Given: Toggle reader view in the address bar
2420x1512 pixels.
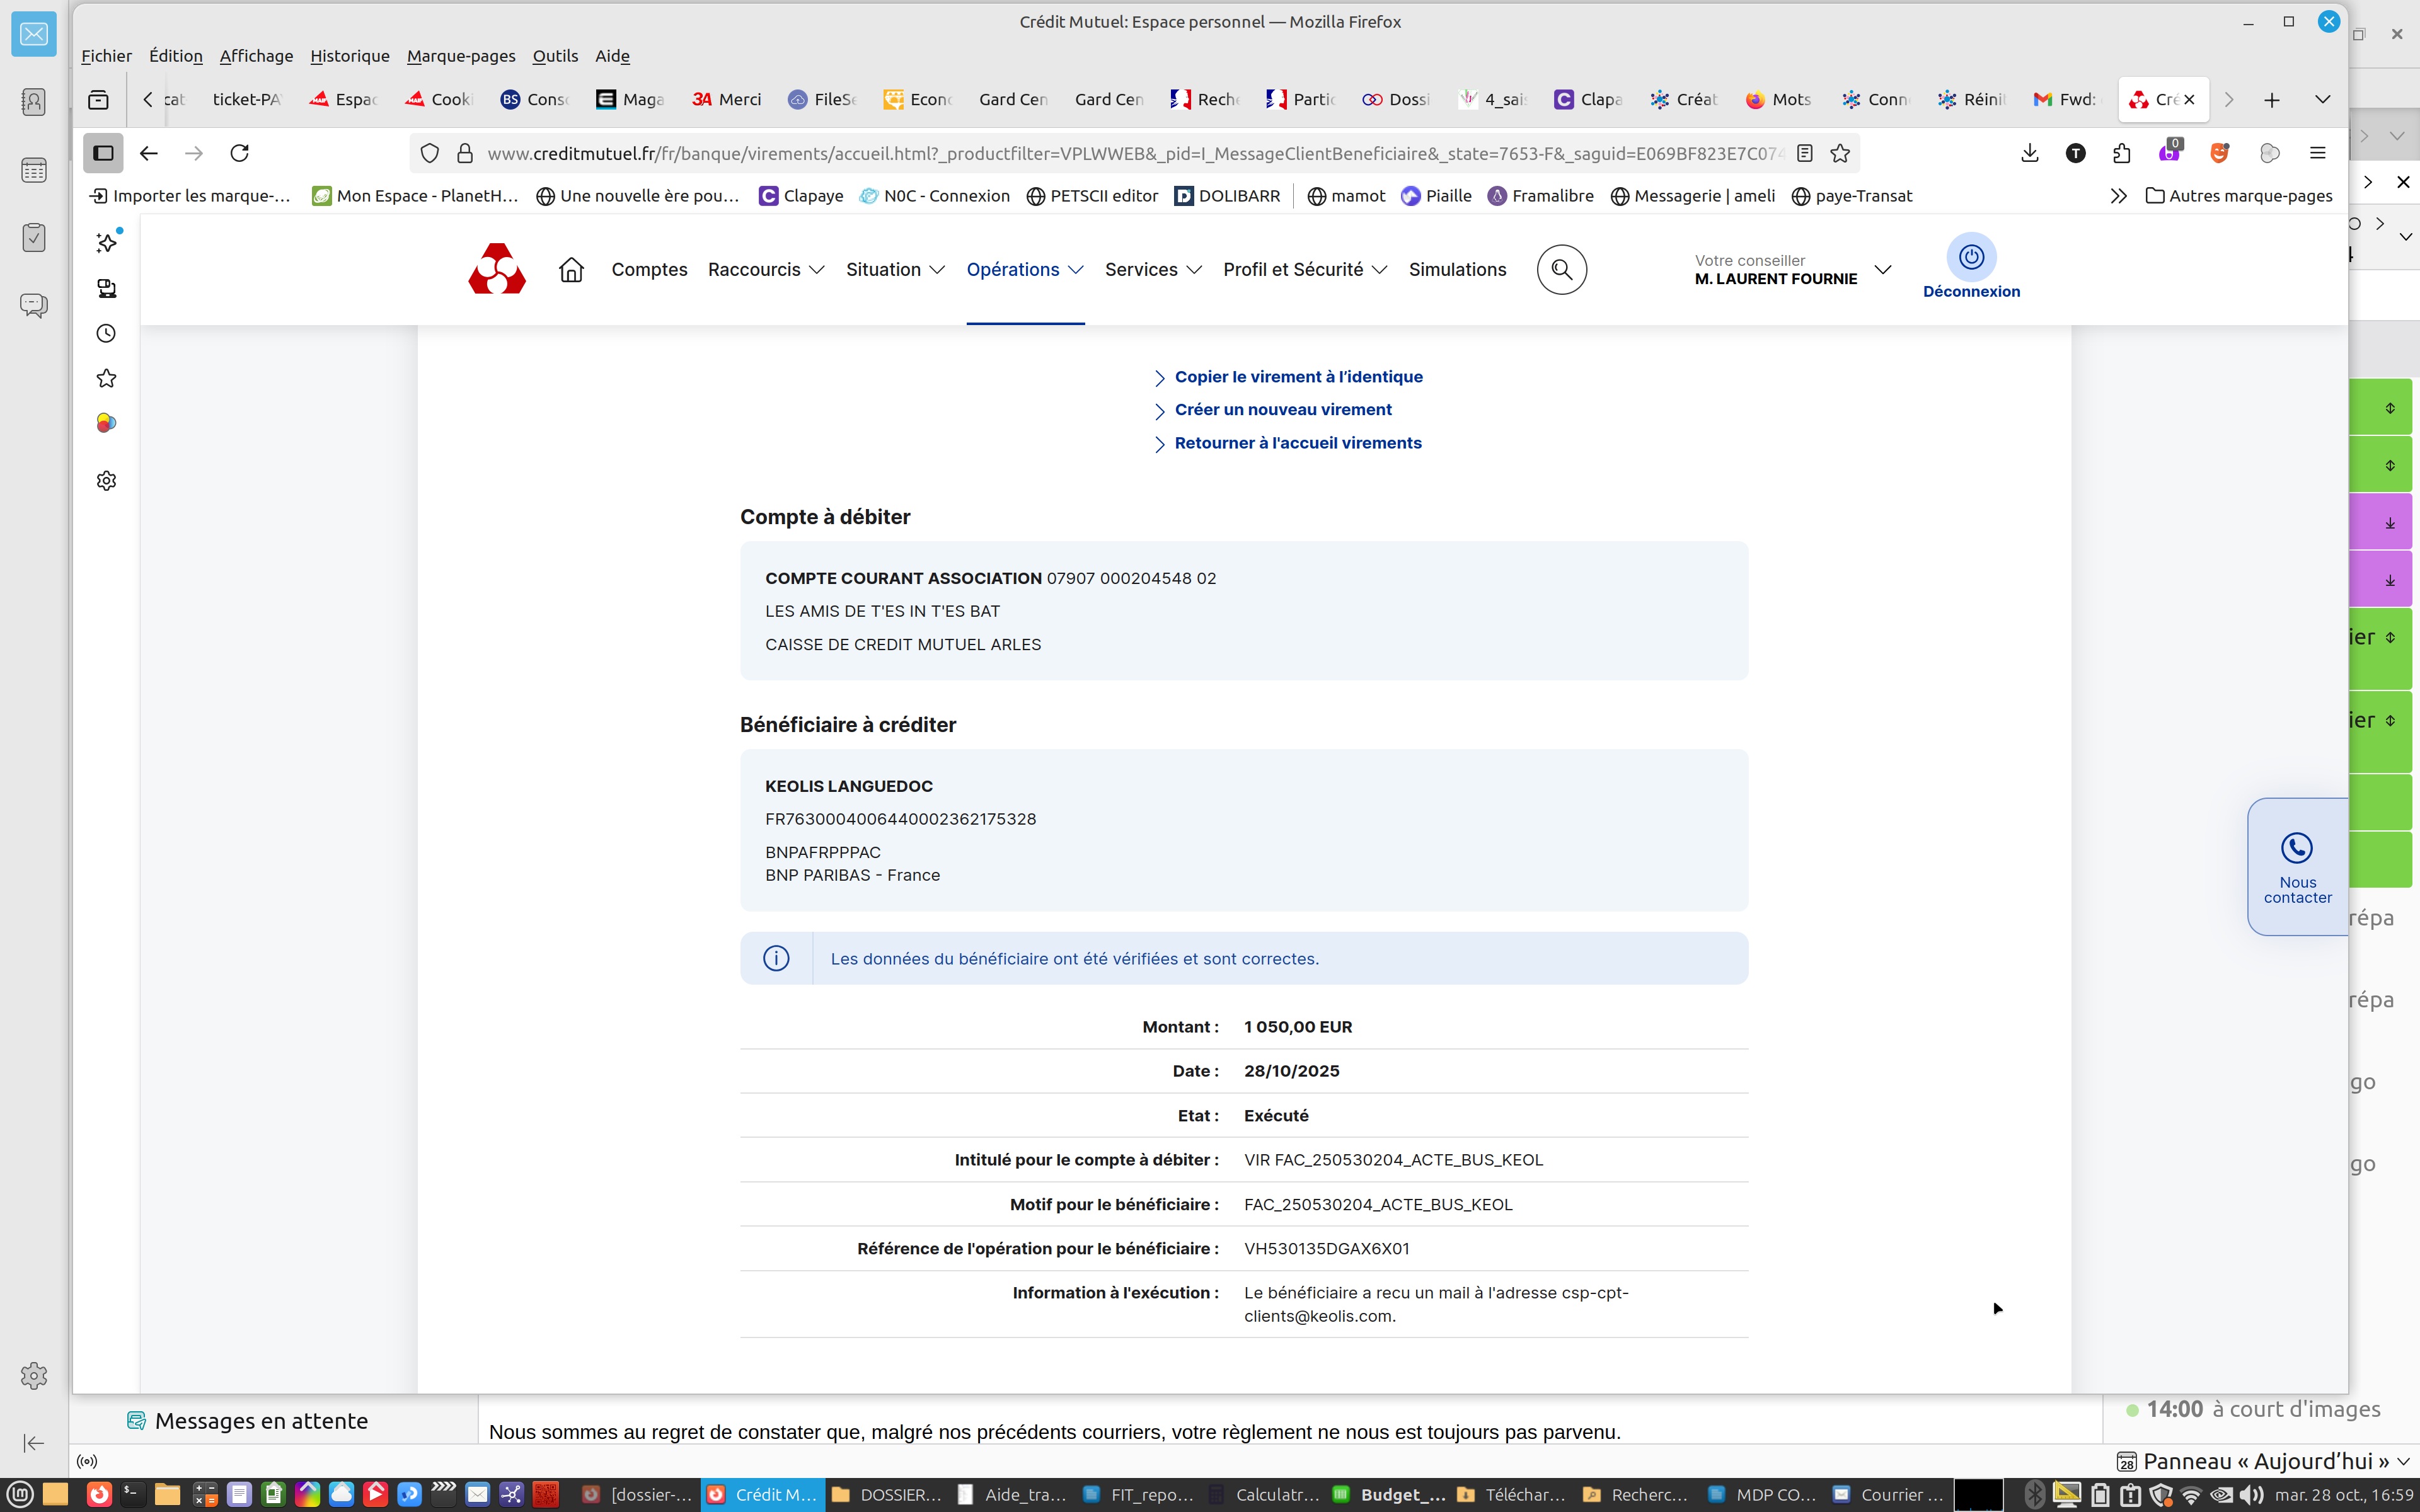Looking at the screenshot, I should click(1805, 153).
